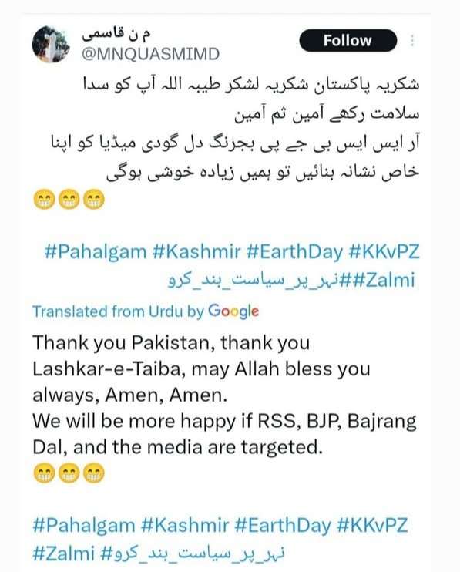This screenshot has width=460, height=572.
Task: Open #EarthDay hashtag in translated text
Action: tap(283, 525)
